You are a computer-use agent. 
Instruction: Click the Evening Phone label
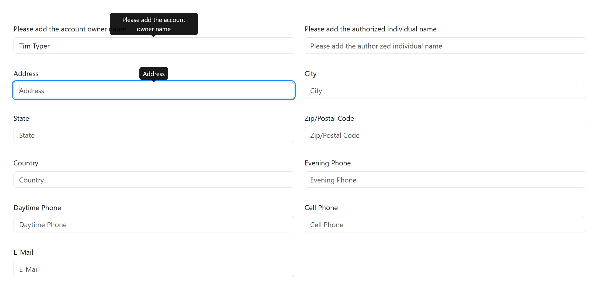tap(328, 163)
